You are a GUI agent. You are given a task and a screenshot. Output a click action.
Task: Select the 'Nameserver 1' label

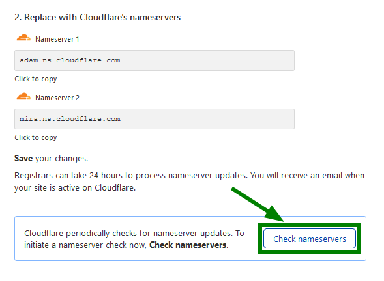point(57,39)
